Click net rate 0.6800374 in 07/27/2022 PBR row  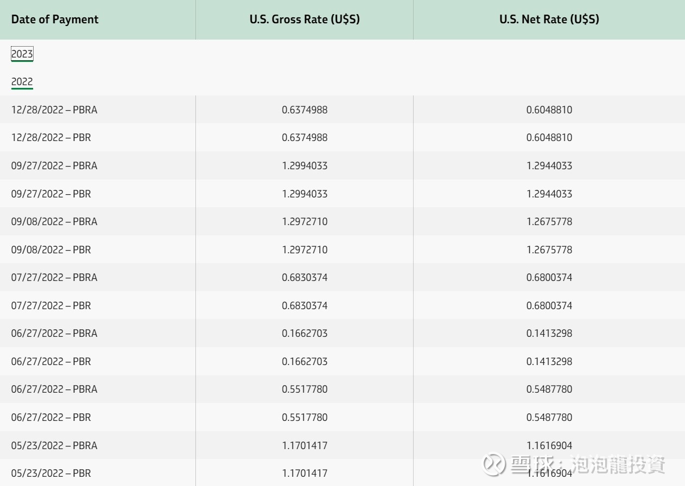click(x=549, y=306)
